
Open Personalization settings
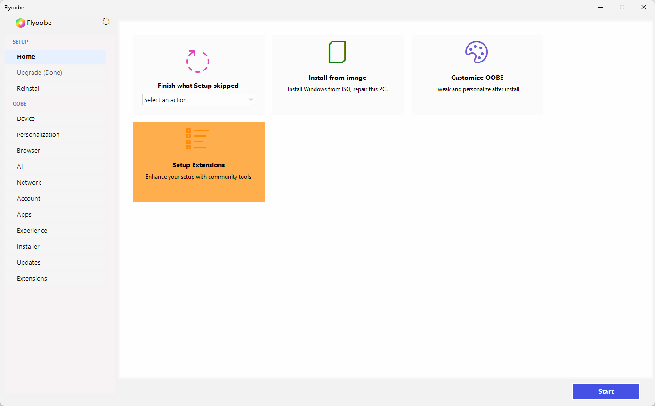tap(38, 135)
